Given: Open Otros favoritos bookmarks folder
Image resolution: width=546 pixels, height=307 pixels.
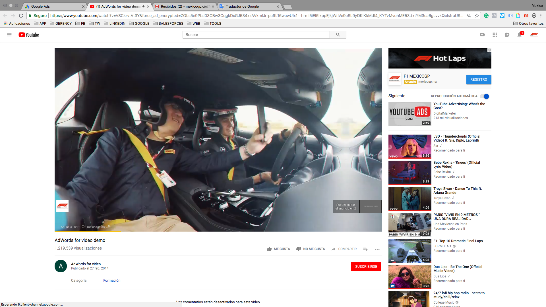Looking at the screenshot, I should pos(528,24).
